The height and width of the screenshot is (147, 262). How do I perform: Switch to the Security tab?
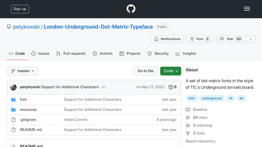click(x=158, y=54)
